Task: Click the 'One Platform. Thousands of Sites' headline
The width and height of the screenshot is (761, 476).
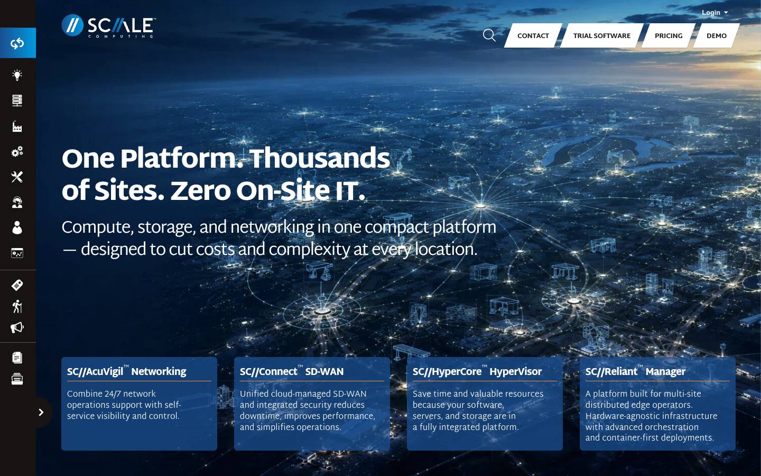Action: click(226, 175)
